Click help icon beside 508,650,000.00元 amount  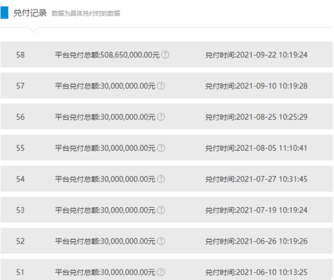coord(165,55)
